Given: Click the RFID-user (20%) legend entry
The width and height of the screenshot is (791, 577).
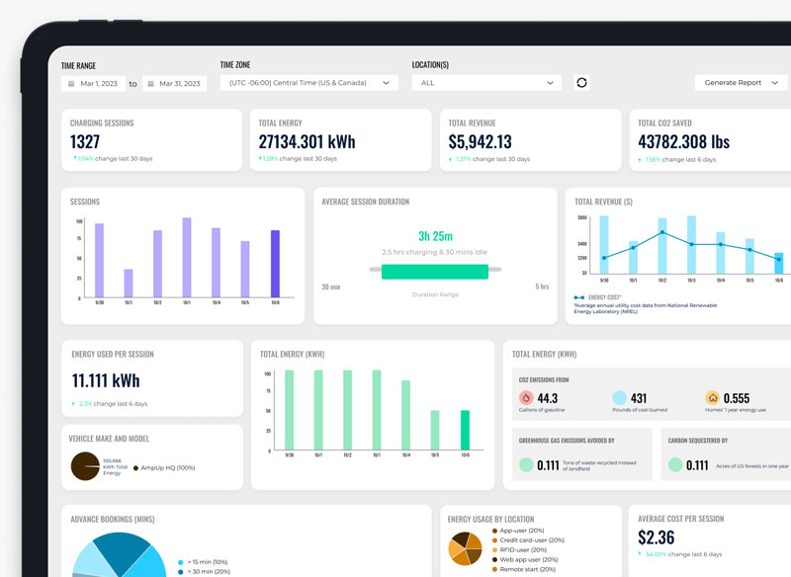Looking at the screenshot, I should (520, 549).
